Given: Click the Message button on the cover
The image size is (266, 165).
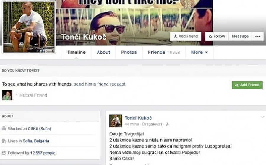Looking at the screenshot, I should click(x=240, y=36).
